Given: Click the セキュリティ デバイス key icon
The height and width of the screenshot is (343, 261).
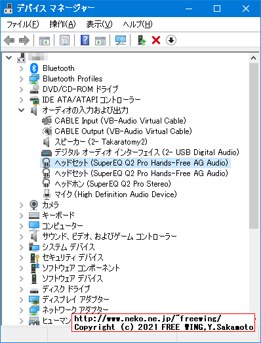Looking at the screenshot, I should click(x=35, y=258).
